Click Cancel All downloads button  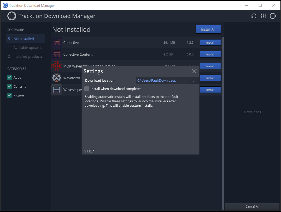click(252, 206)
